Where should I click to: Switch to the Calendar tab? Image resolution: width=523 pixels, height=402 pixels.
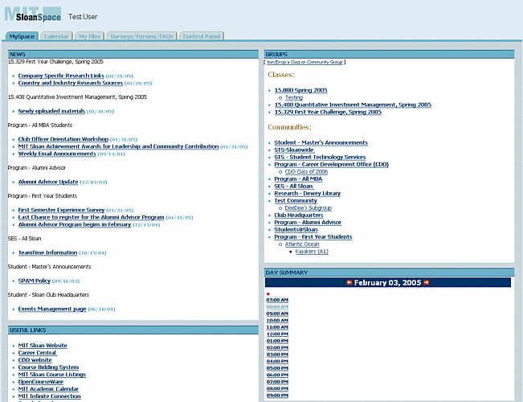click(56, 36)
